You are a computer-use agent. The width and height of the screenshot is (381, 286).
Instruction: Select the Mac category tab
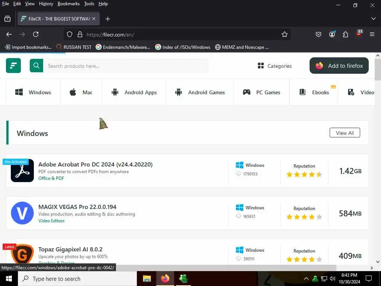pos(81,92)
